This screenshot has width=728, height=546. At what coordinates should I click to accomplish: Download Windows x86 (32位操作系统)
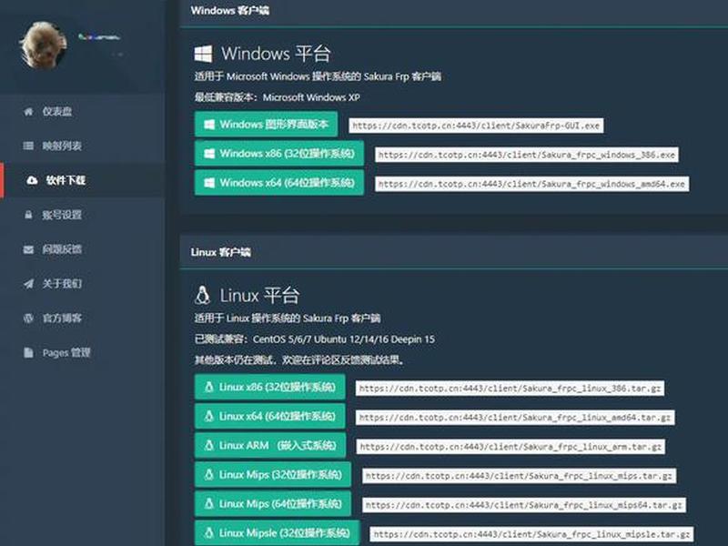(x=279, y=154)
